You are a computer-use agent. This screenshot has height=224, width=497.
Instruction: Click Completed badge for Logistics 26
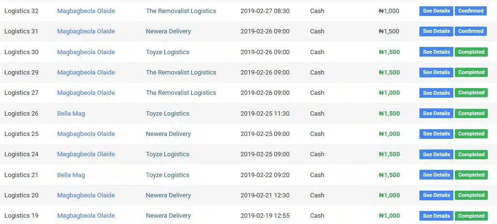(x=471, y=113)
